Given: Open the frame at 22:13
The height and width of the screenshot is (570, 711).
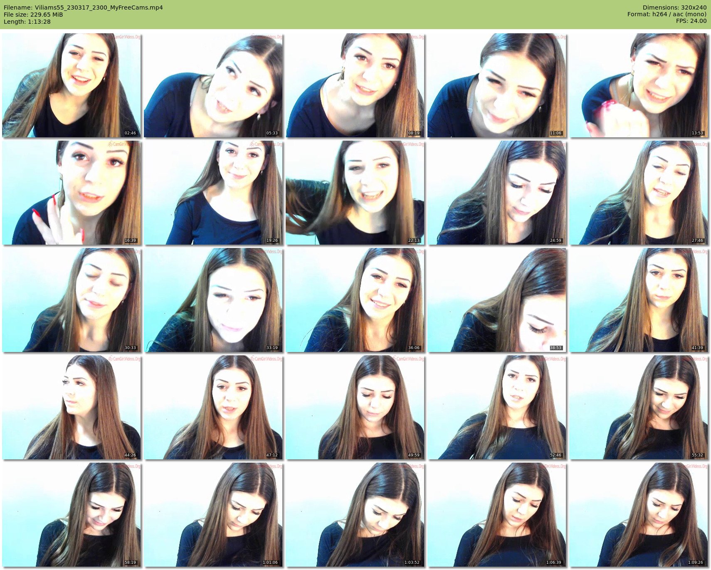Looking at the screenshot, I should pyautogui.click(x=355, y=193).
